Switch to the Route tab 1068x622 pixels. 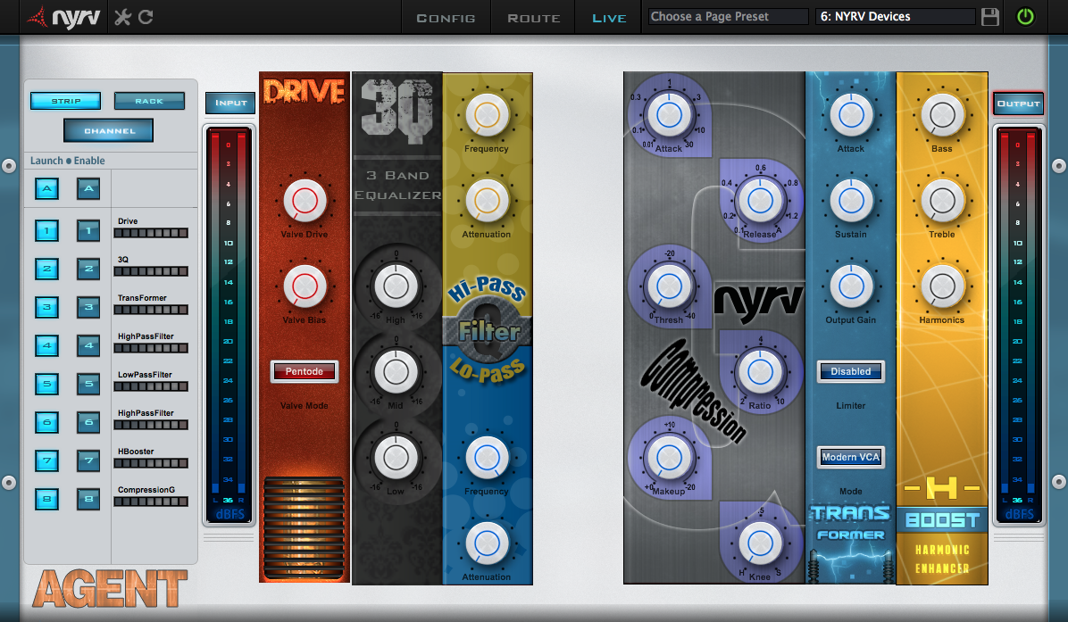point(534,19)
